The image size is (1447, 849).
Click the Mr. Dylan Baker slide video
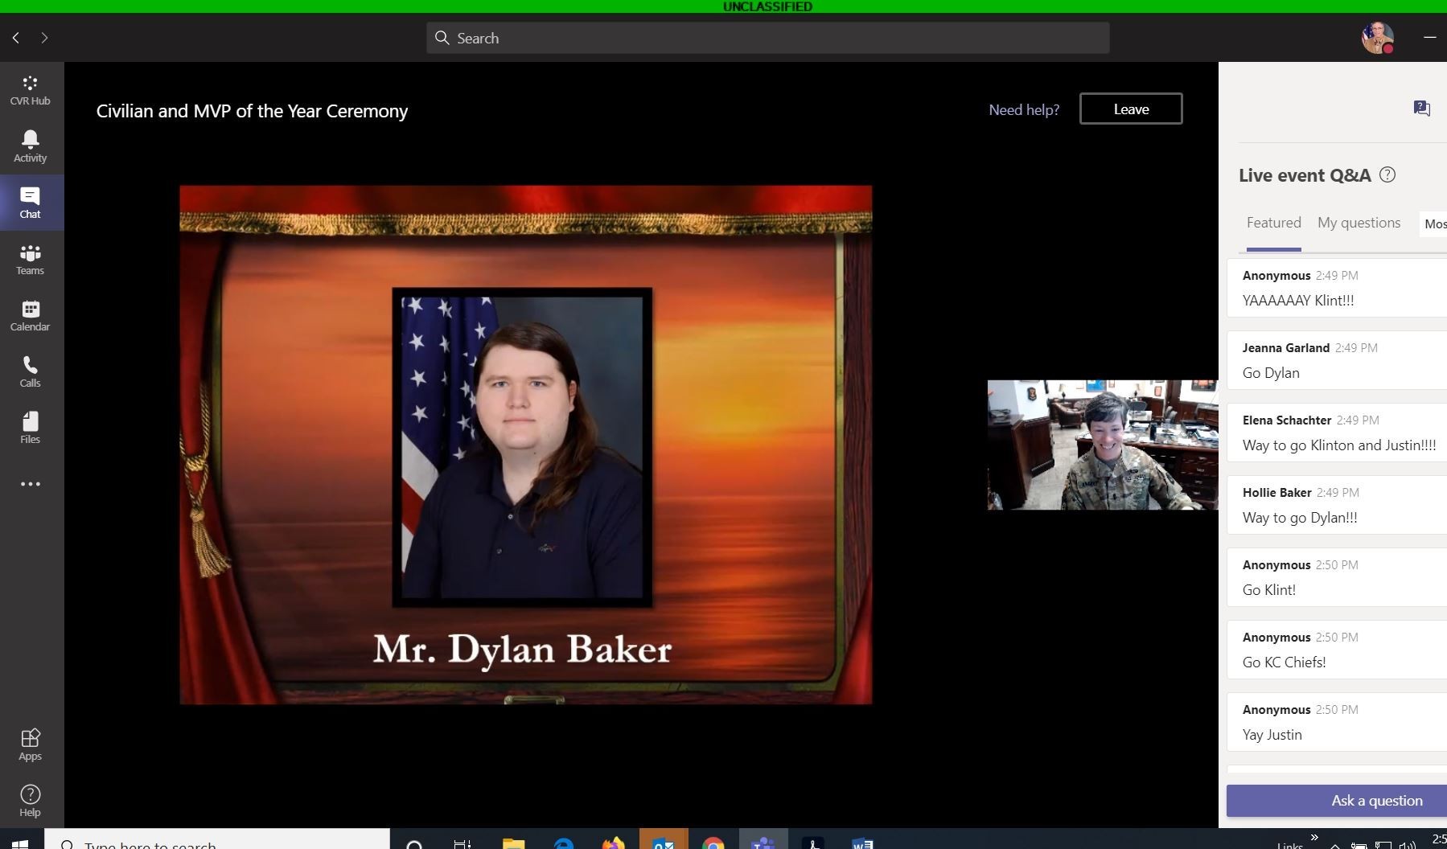[x=525, y=445]
